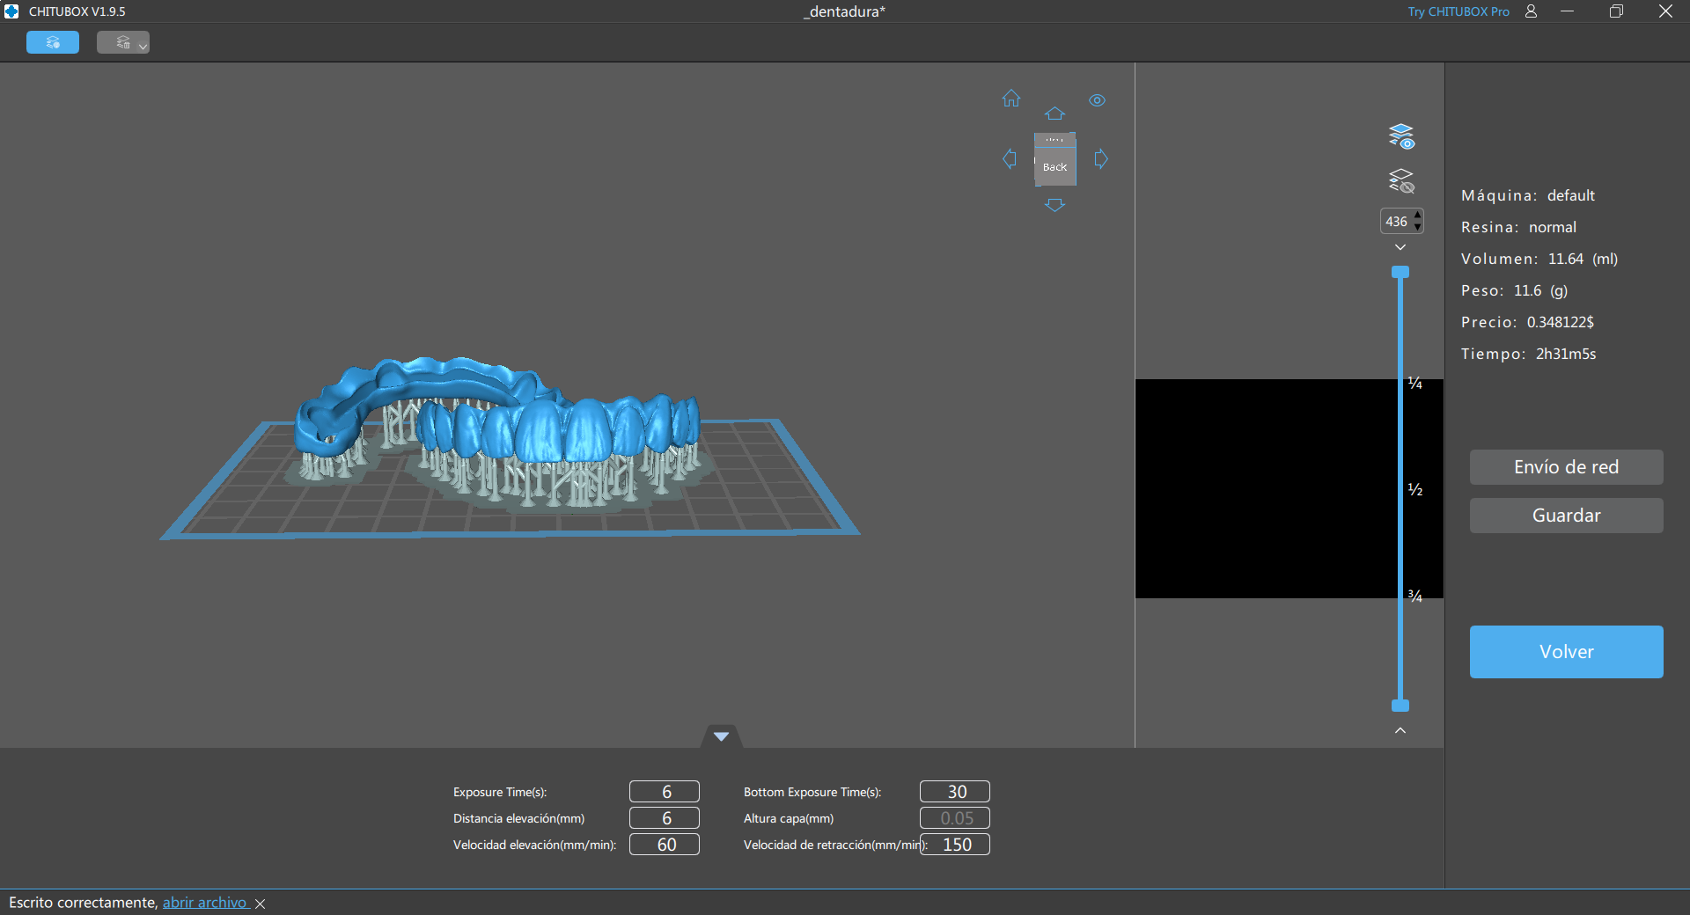Jump to the ¼ mark on the slider
1690x915 pixels.
pos(1415,383)
